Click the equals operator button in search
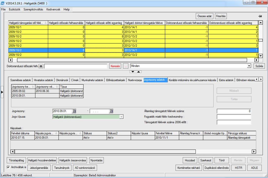 [x=41, y=66]
